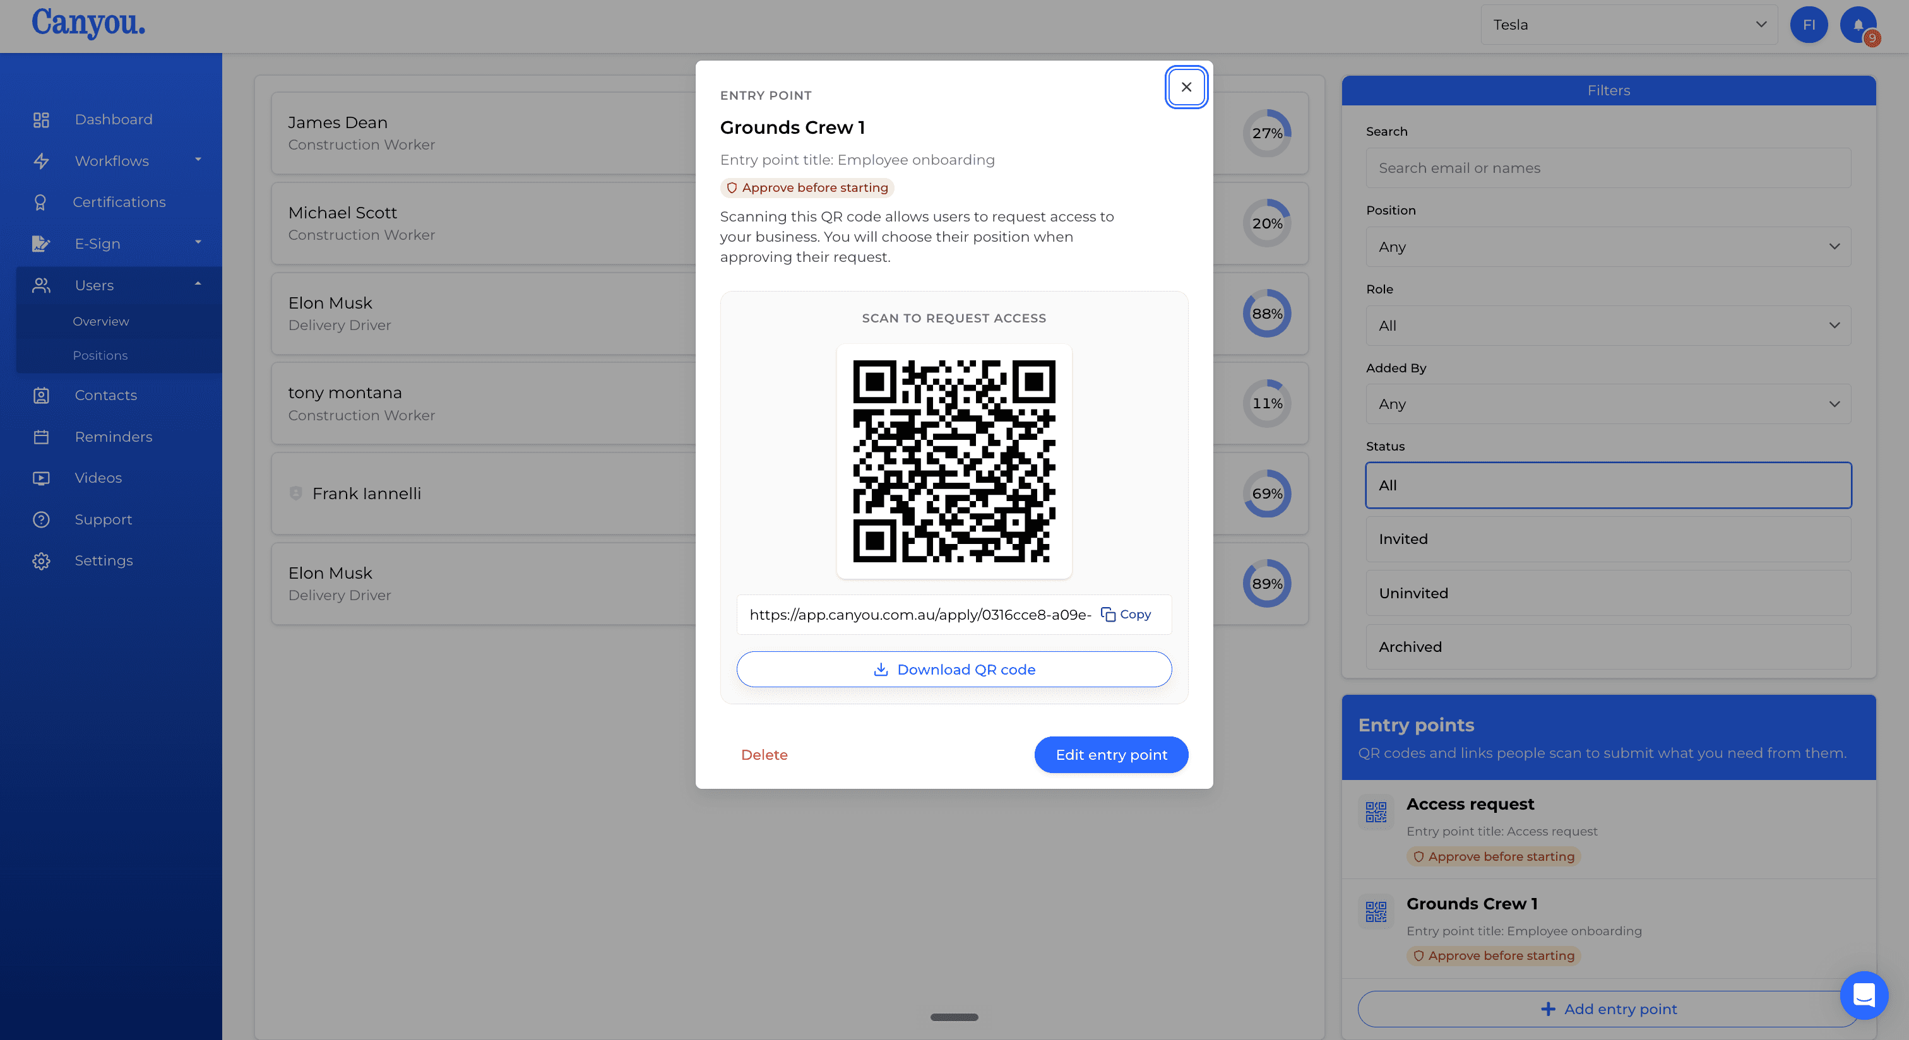Select the Uninvited status option
1909x1040 pixels.
1607,593
